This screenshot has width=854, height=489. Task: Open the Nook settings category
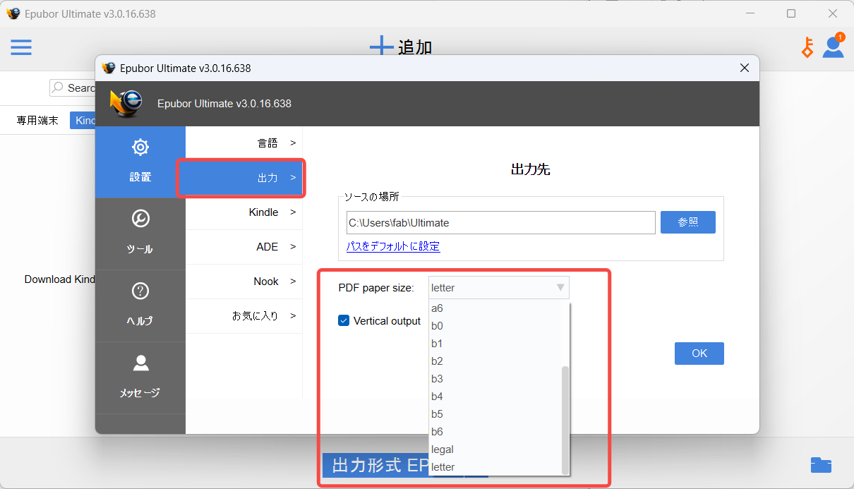244,282
